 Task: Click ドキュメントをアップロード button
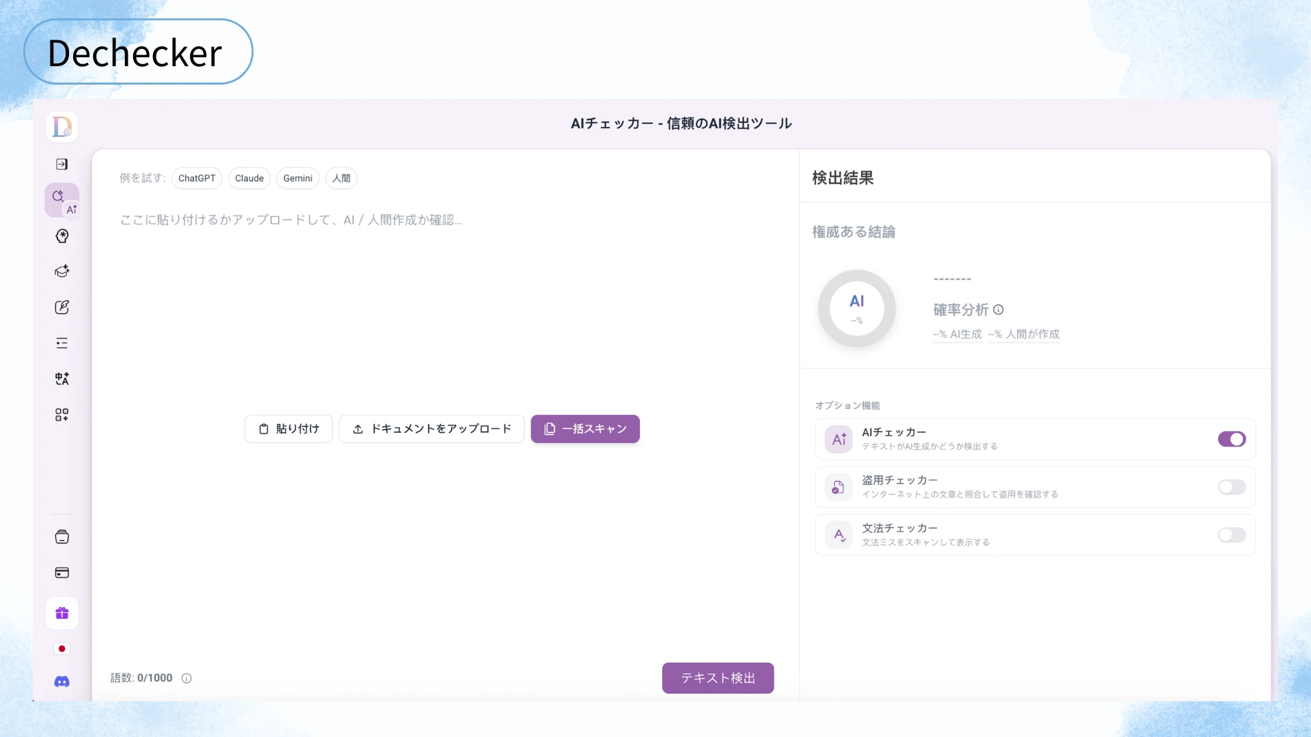point(432,429)
